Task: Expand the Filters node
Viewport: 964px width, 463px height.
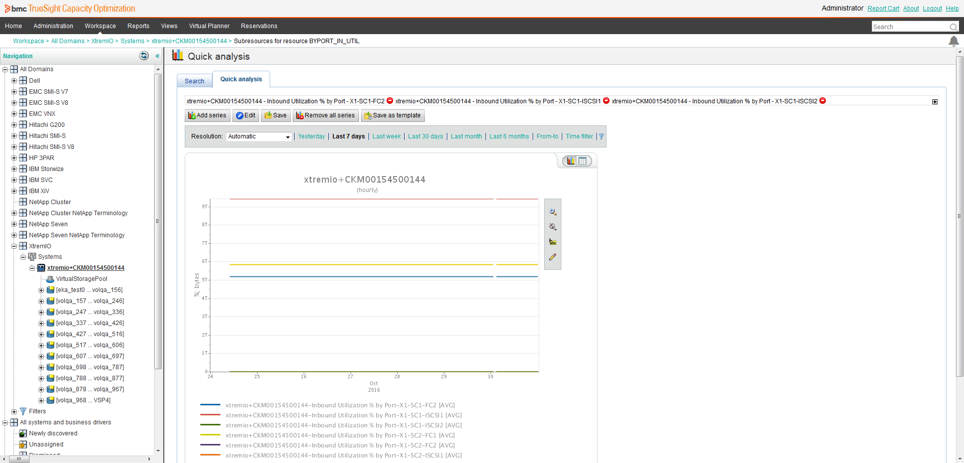Action: click(14, 412)
